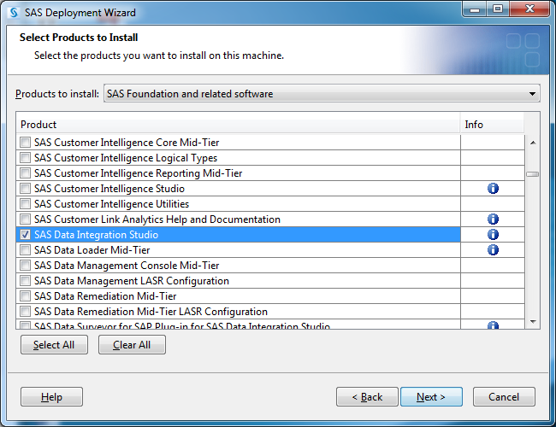Select SAS Customer Intelligence Logical Types row text
The width and height of the screenshot is (556, 427).
point(126,158)
